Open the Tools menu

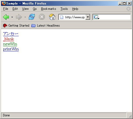[64, 9]
